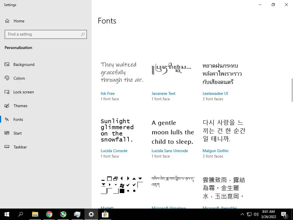The height and width of the screenshot is (220, 293).
Task: Open the Leelawadee UI font
Action: 215,93
